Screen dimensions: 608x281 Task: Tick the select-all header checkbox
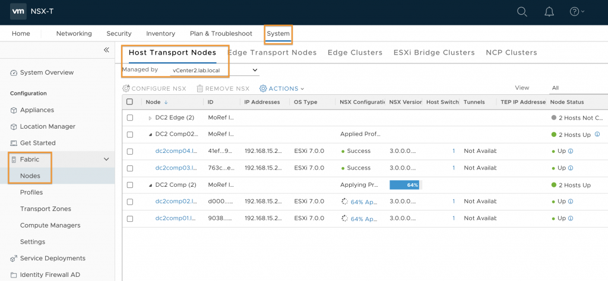130,102
